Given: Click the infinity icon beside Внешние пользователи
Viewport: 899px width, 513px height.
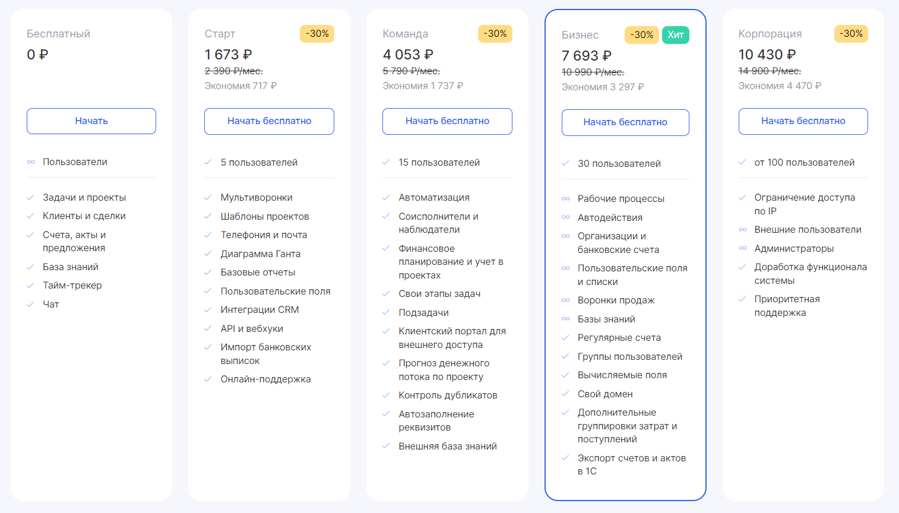Looking at the screenshot, I should coord(743,230).
